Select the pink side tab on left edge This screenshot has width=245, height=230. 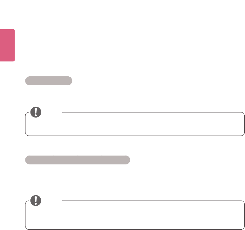8,45
